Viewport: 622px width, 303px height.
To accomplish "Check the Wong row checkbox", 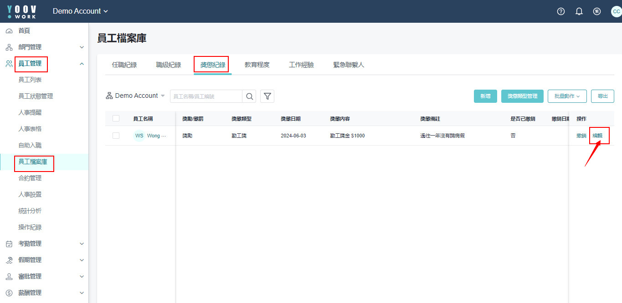I will (x=116, y=136).
